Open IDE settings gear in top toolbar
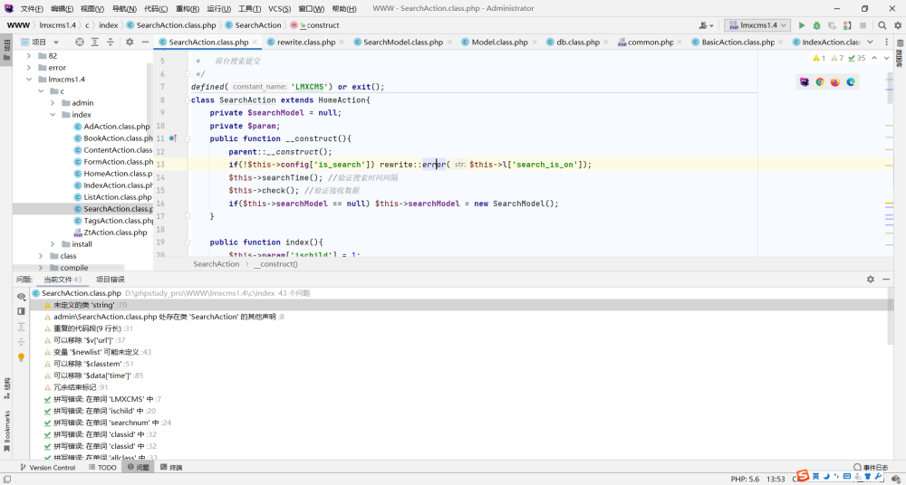 tap(897, 25)
